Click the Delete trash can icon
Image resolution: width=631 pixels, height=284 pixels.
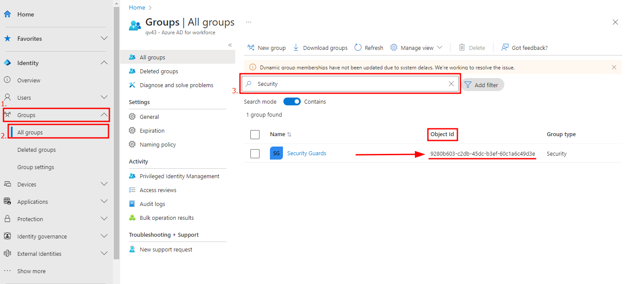[x=462, y=48]
